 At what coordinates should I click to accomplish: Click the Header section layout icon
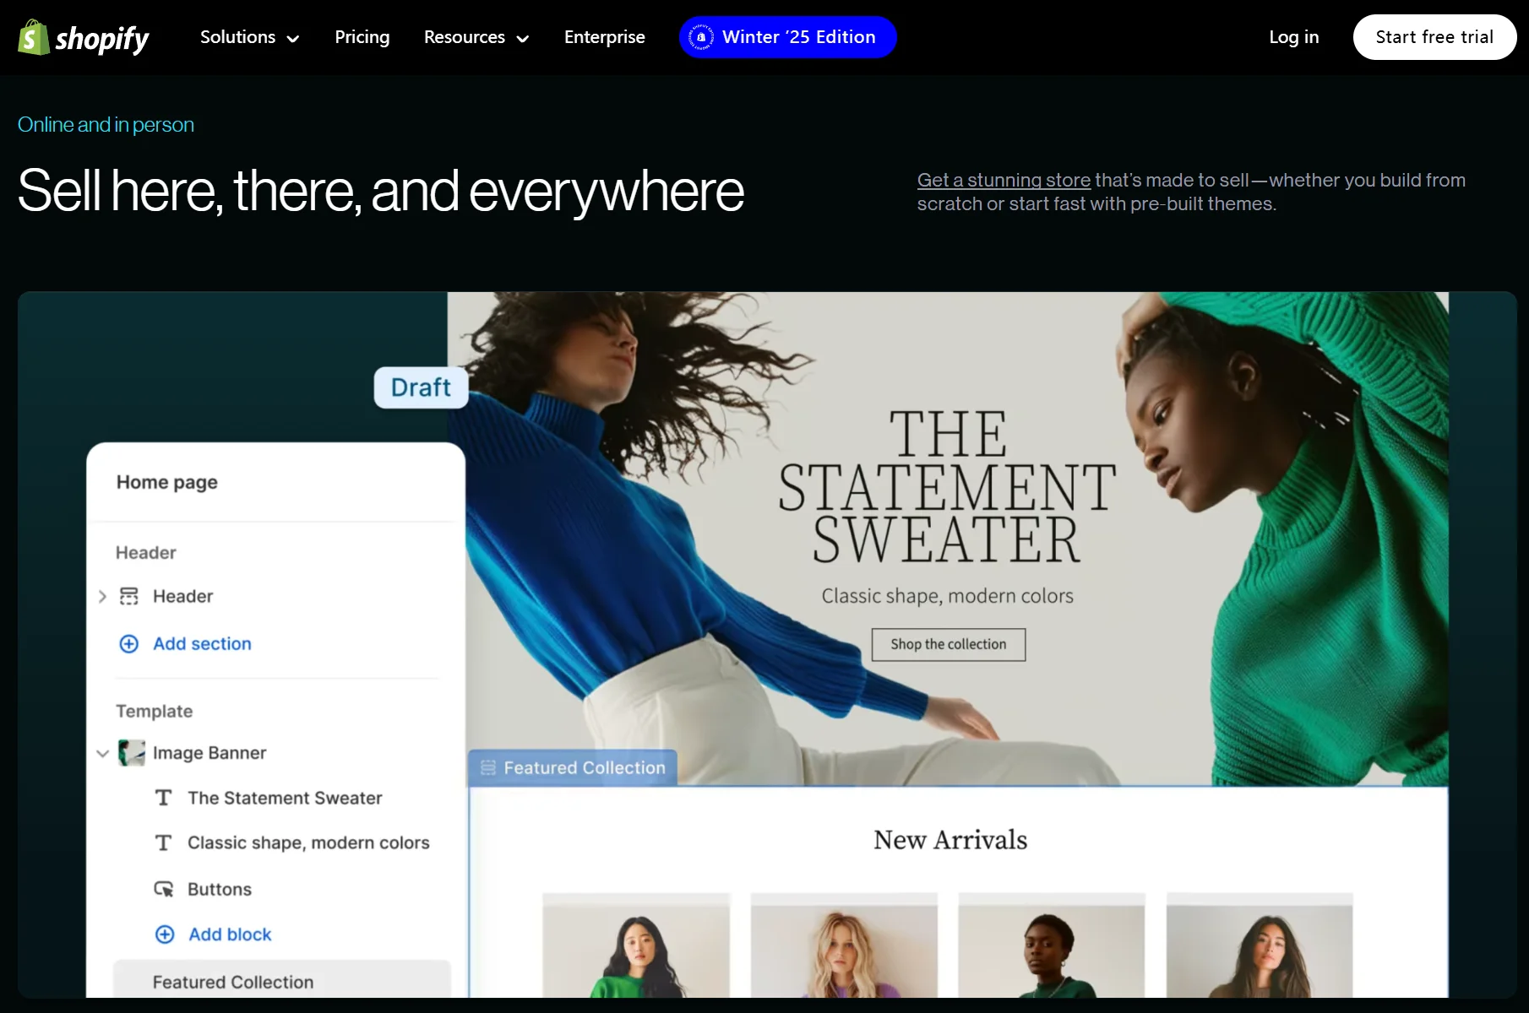click(x=128, y=597)
